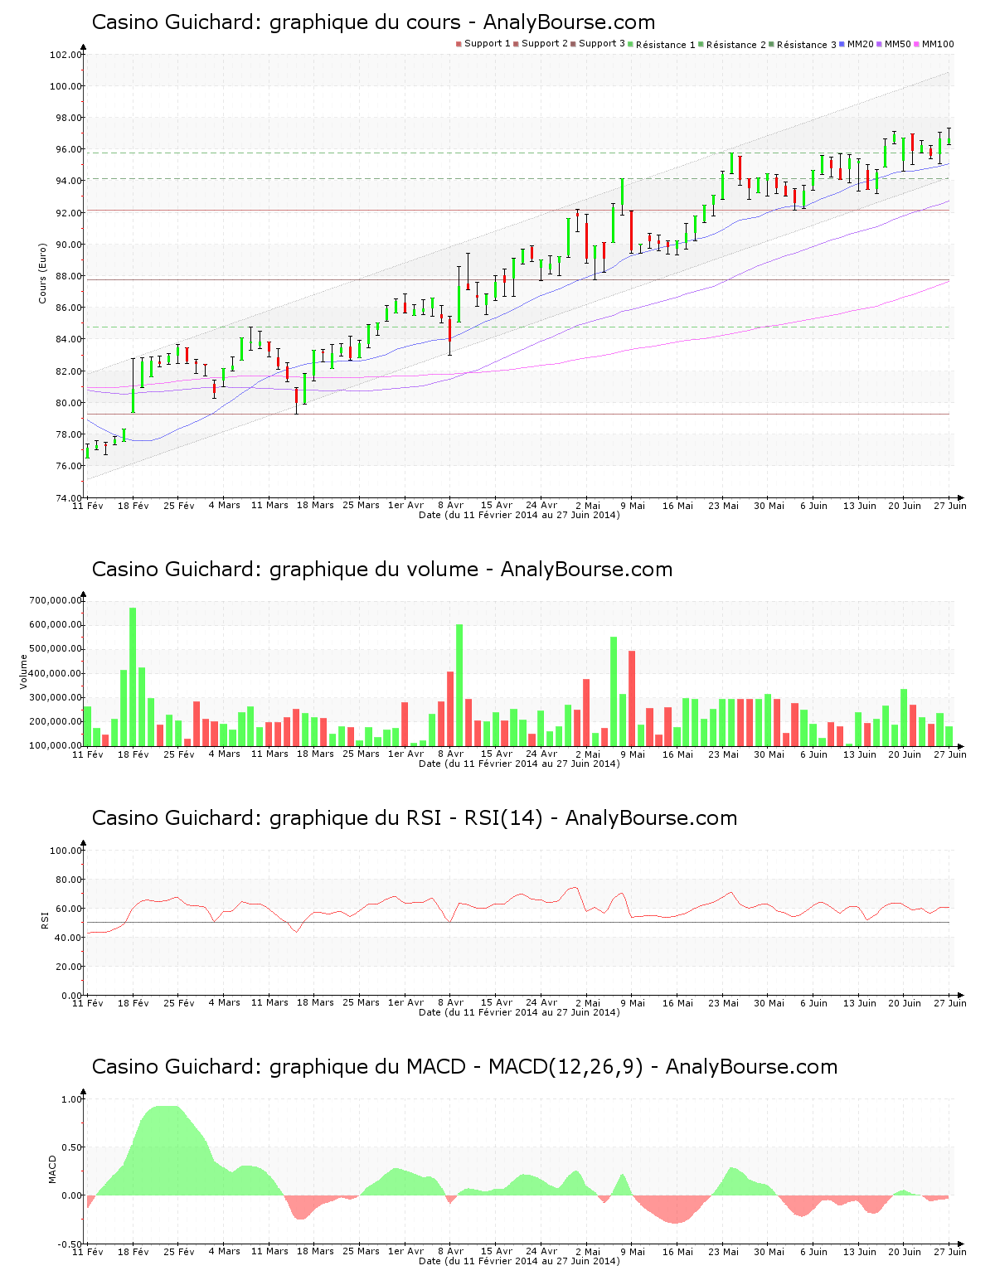Click the 700,000.00 volume axis value
995x1285 pixels.
[x=55, y=600]
